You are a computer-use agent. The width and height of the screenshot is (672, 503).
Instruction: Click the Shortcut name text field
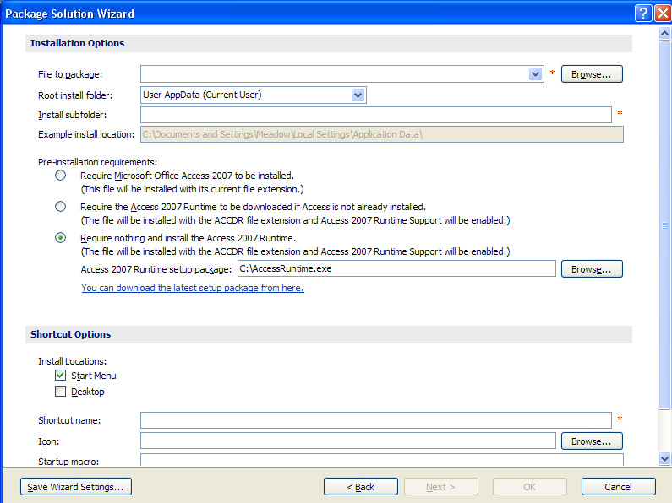[376, 420]
